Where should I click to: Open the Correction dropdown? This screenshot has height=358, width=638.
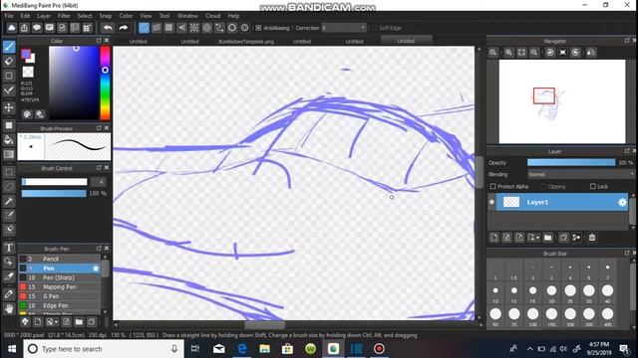tap(344, 28)
